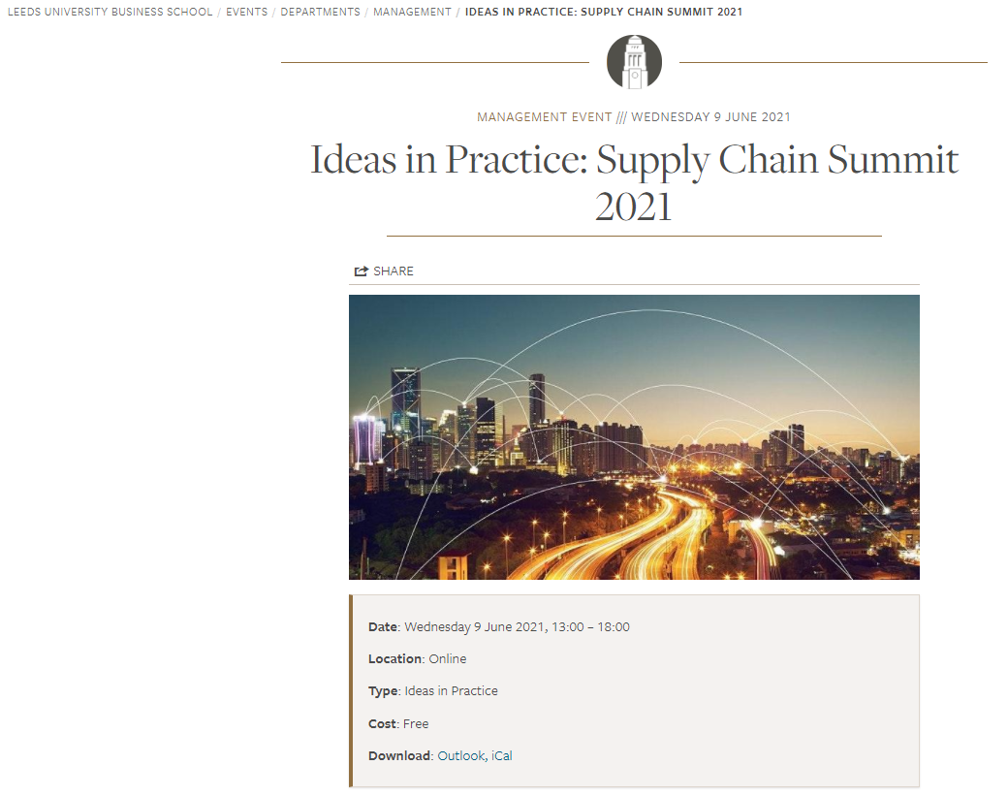Select the Management breadcrumb link
The width and height of the screenshot is (1008, 797).
[x=412, y=12]
